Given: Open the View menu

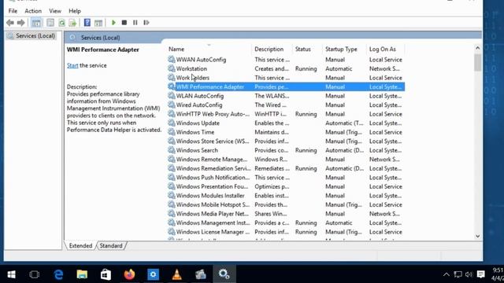Looking at the screenshot, I should click(x=55, y=11).
